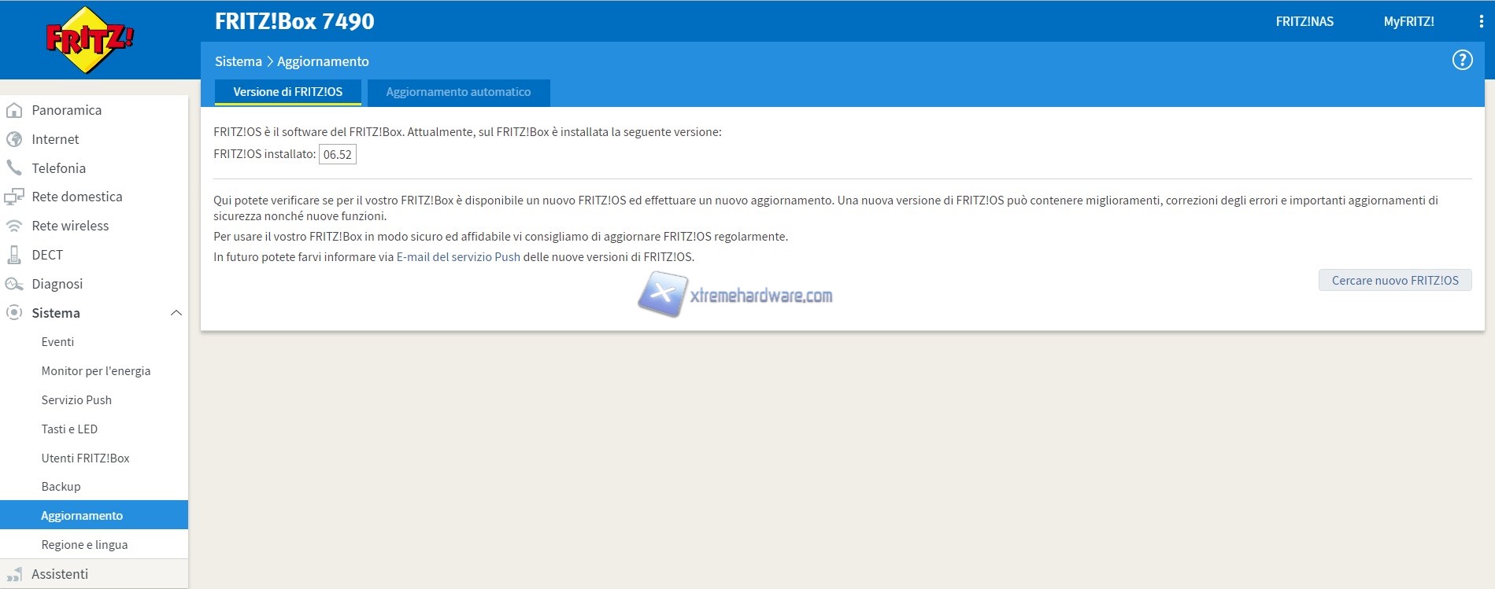
Task: Click the Rete domestica devices icon
Action: (x=14, y=197)
